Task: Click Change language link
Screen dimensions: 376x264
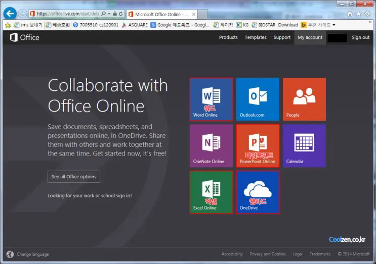Action: pyautogui.click(x=33, y=254)
